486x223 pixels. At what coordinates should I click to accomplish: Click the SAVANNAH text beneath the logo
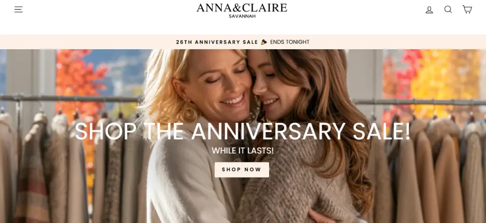[x=242, y=17]
